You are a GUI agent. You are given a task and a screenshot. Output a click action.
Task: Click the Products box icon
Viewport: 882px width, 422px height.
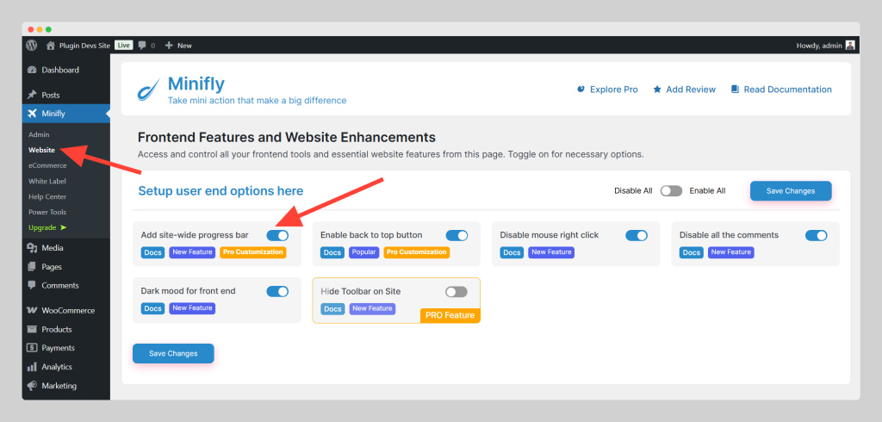coord(32,329)
